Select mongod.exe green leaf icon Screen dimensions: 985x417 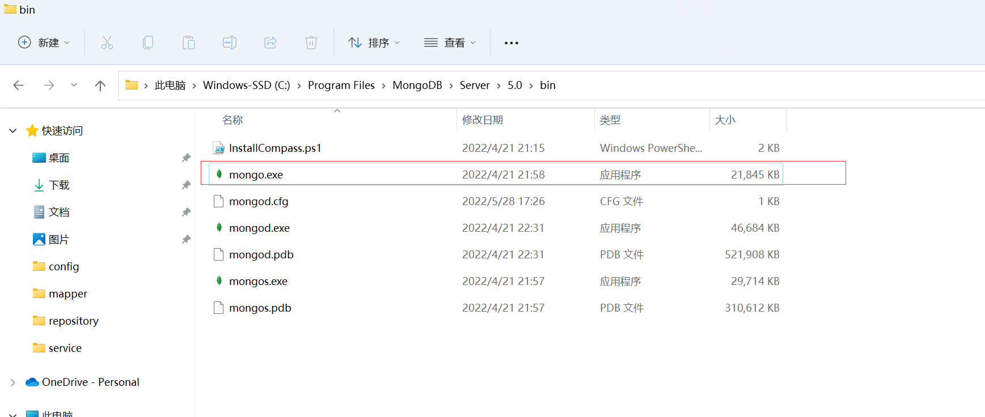[219, 227]
